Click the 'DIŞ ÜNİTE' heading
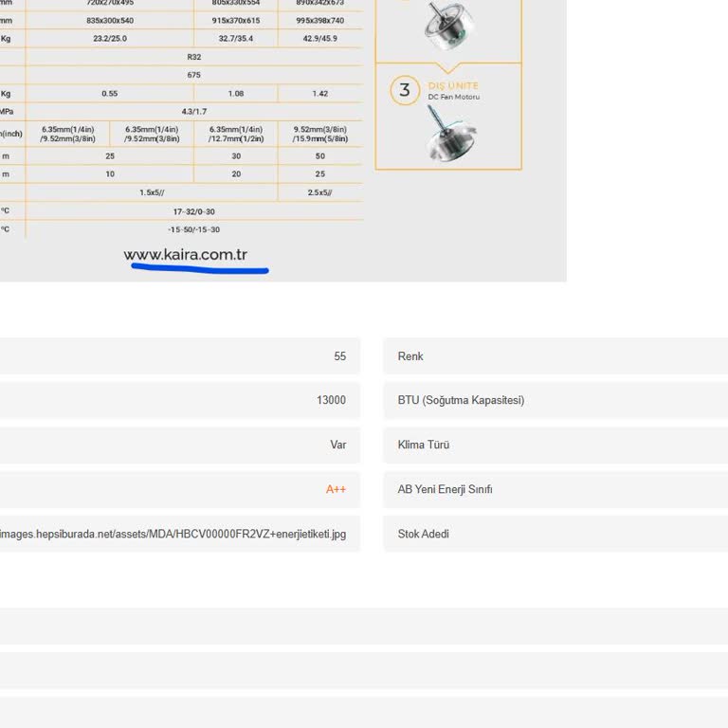Viewport: 728px width, 728px height. 453,86
